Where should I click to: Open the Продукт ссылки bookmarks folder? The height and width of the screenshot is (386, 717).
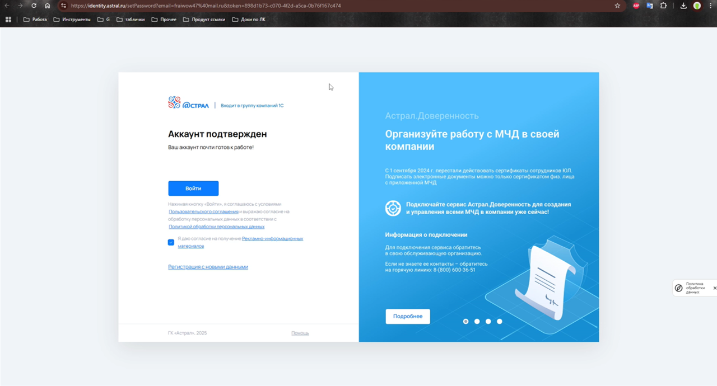pyautogui.click(x=204, y=20)
